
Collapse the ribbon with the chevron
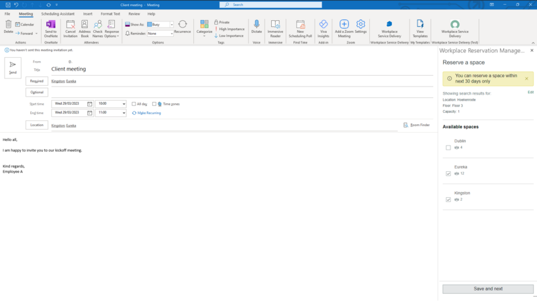(533, 43)
